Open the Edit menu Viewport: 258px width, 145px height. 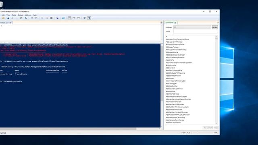(3, 15)
